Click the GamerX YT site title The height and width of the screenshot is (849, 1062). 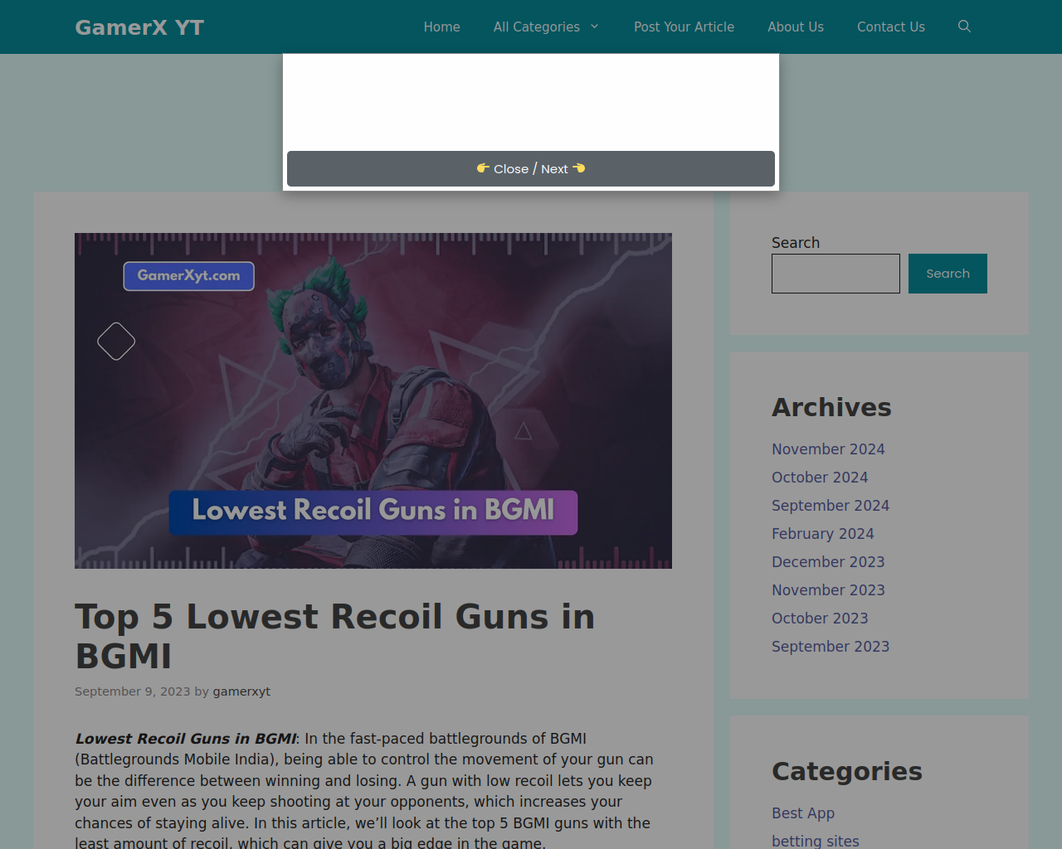coord(139,27)
